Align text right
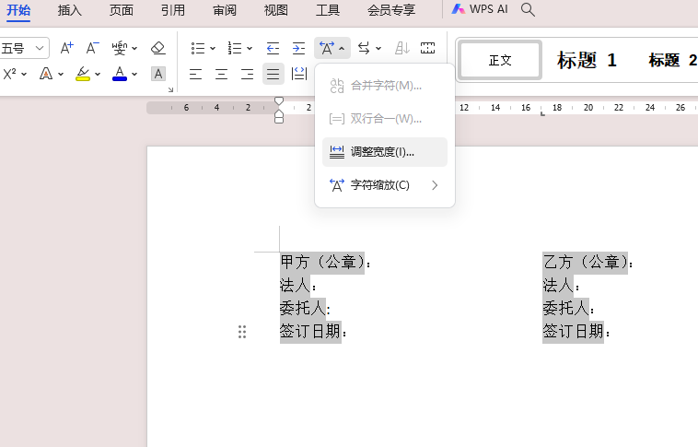The width and height of the screenshot is (698, 447). (x=247, y=74)
